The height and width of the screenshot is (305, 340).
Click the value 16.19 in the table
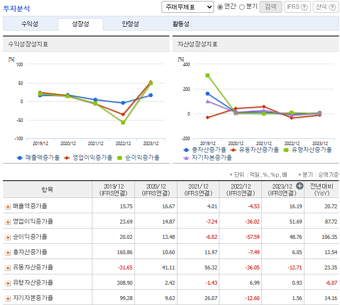[x=296, y=206]
